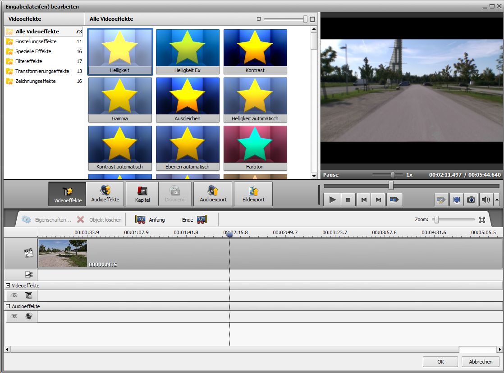Open the Bildexport function

[x=253, y=194]
